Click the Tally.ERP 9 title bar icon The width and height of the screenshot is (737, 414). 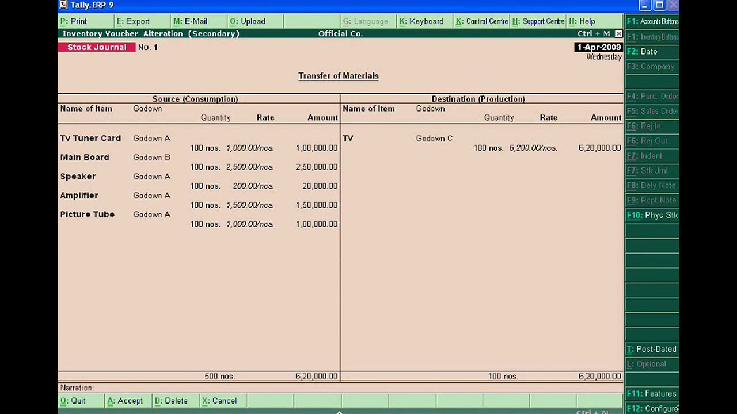(63, 5)
